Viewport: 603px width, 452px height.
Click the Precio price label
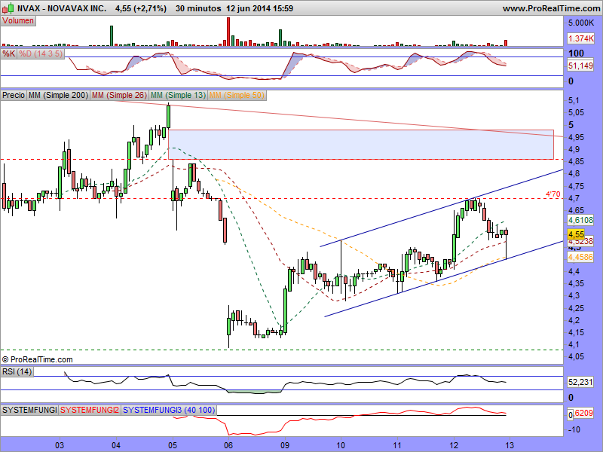[x=14, y=95]
